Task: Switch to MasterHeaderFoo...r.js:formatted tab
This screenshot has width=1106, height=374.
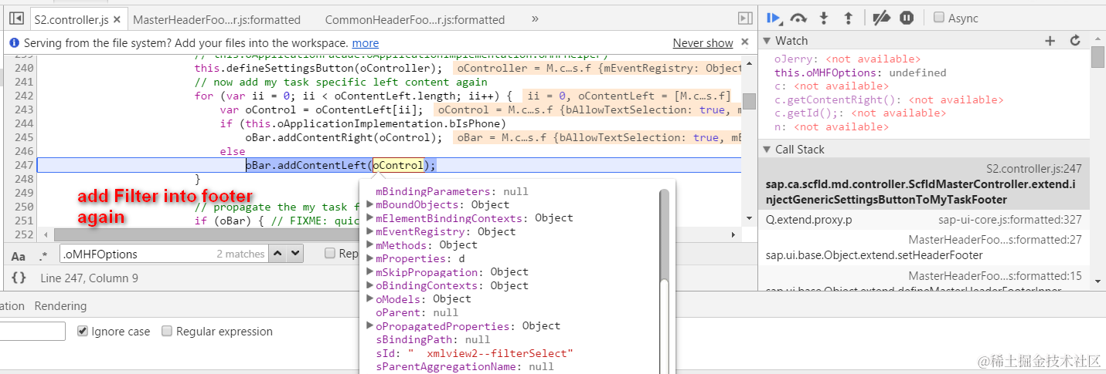Action: click(216, 19)
